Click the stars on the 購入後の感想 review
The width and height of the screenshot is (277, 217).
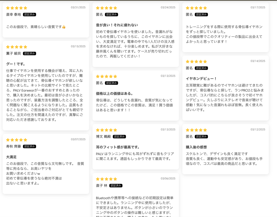pos(196,130)
